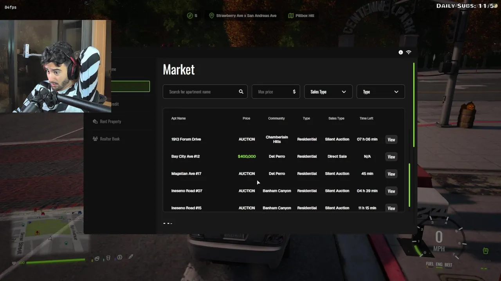Click the Strawberry Ave x San Andreas Ave label

point(246,16)
